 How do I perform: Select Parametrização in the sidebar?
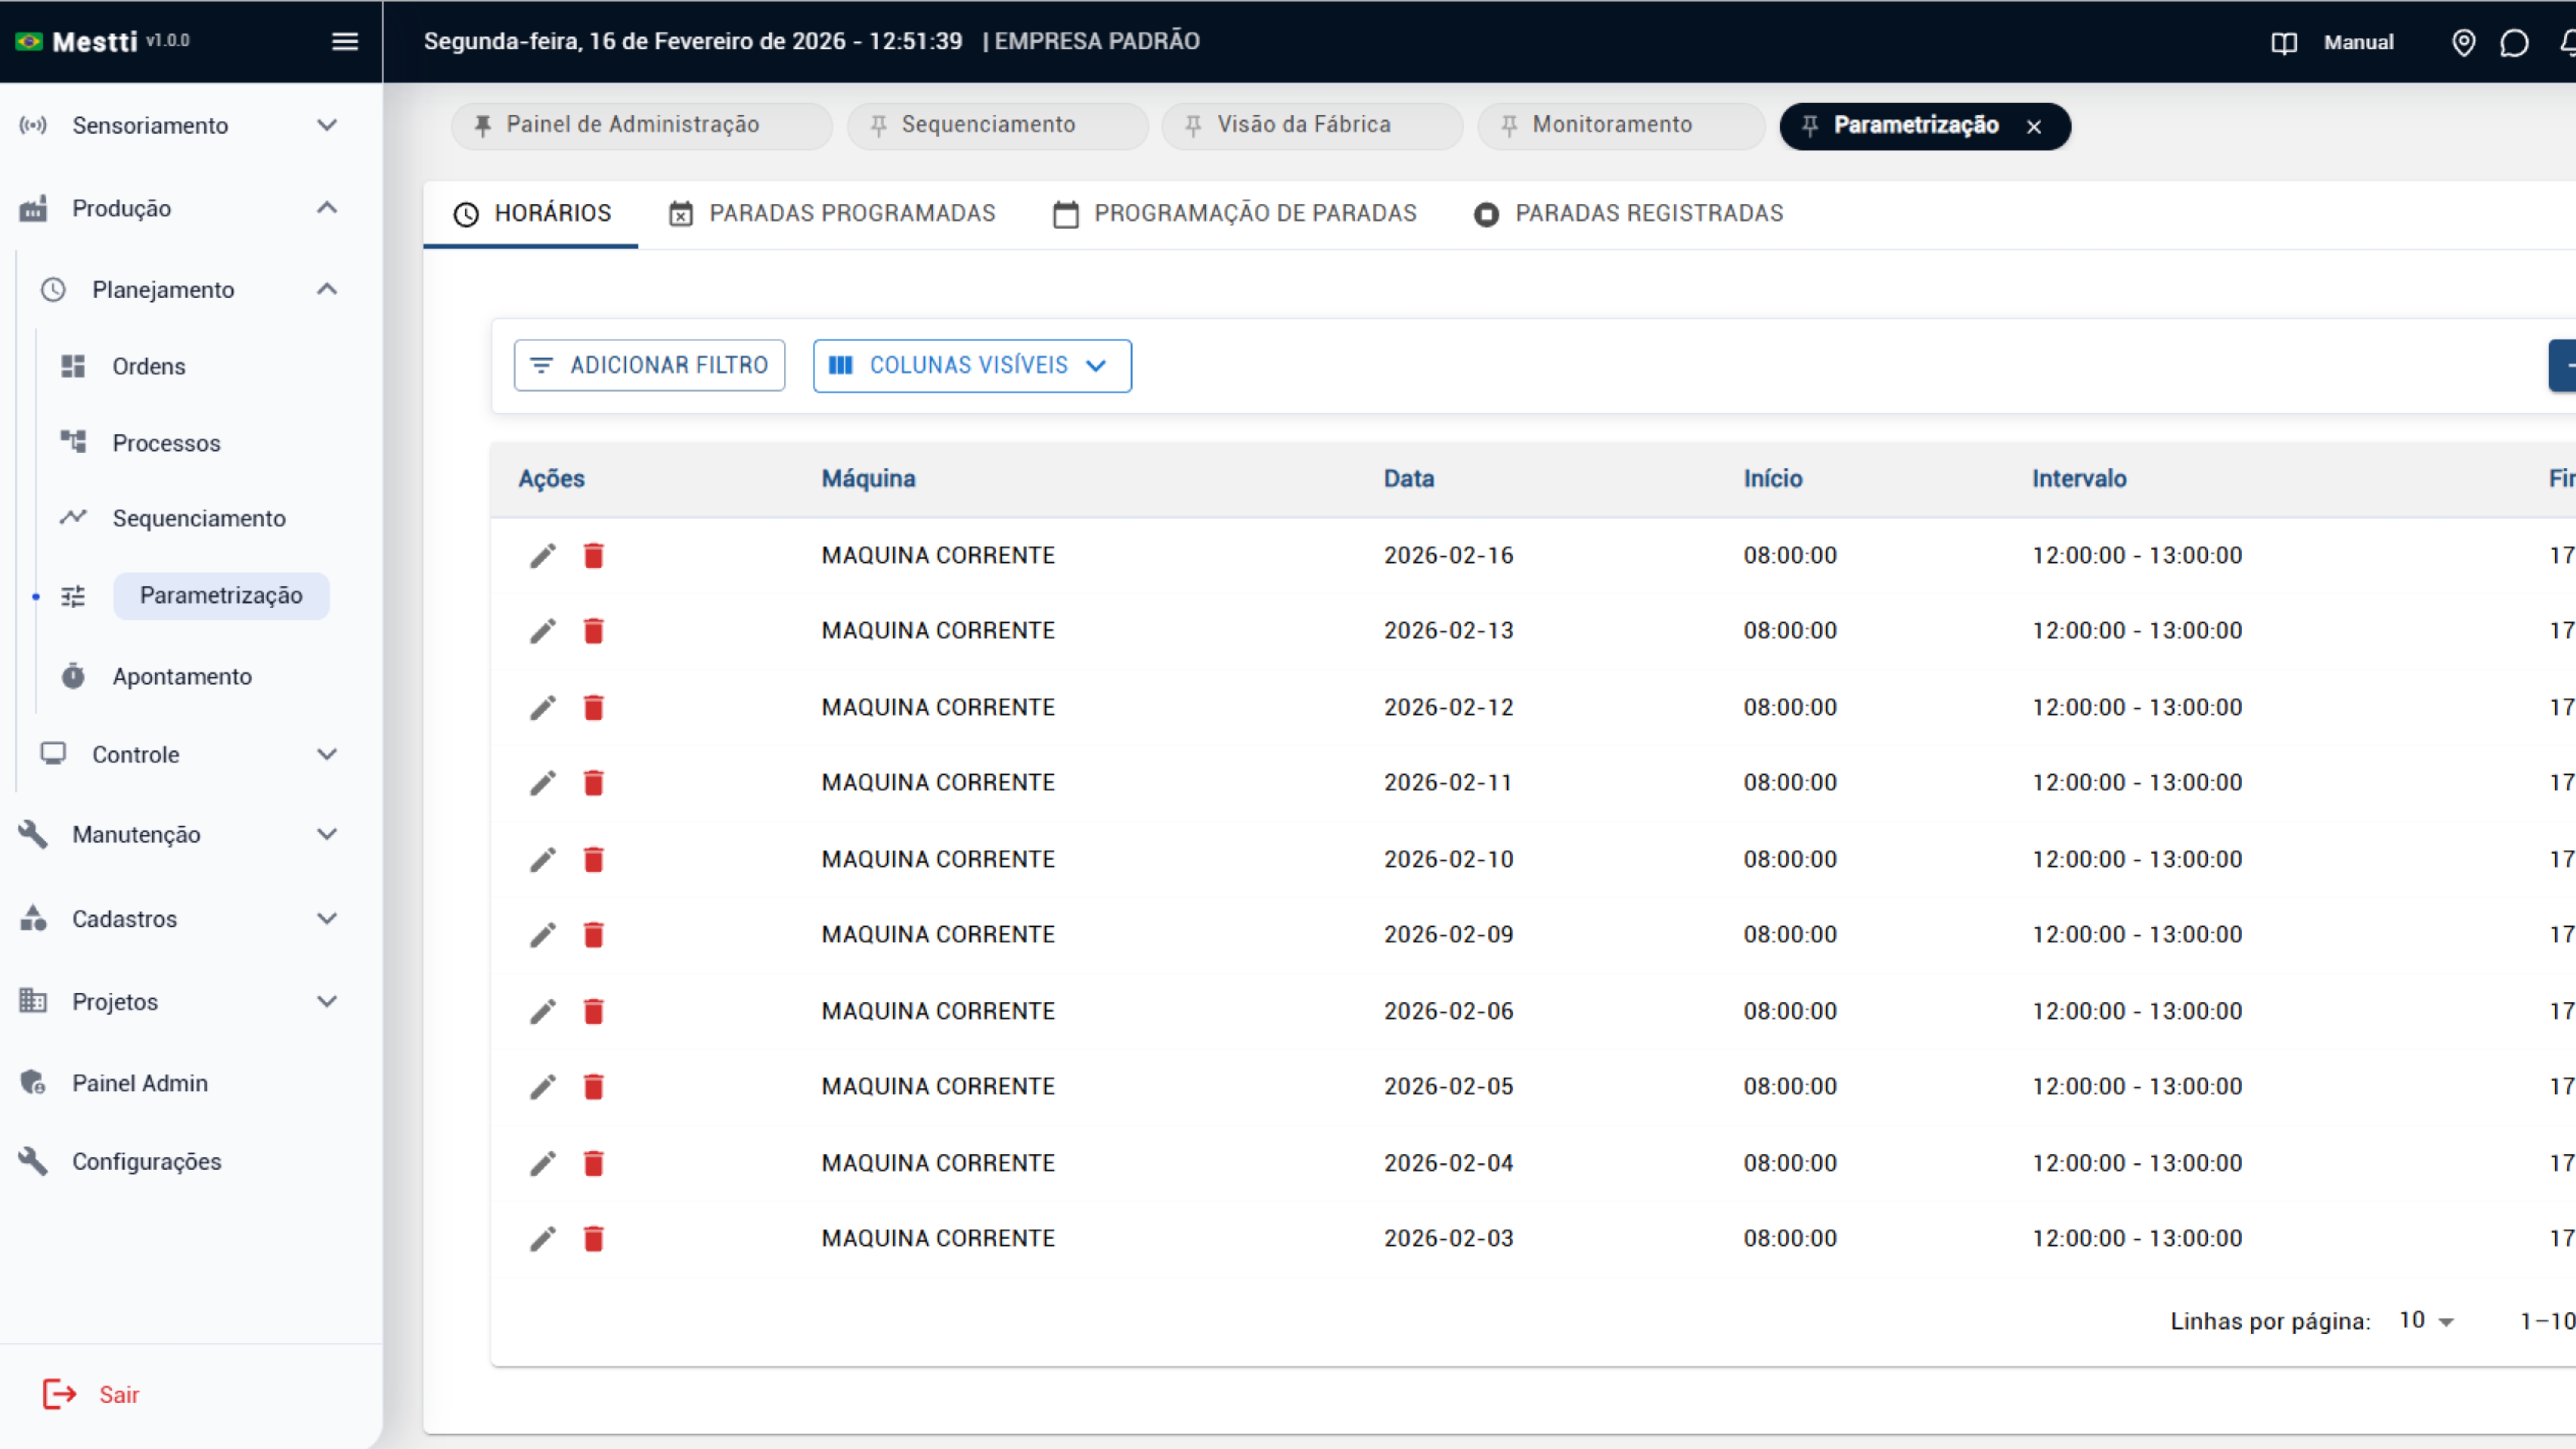[x=221, y=596]
